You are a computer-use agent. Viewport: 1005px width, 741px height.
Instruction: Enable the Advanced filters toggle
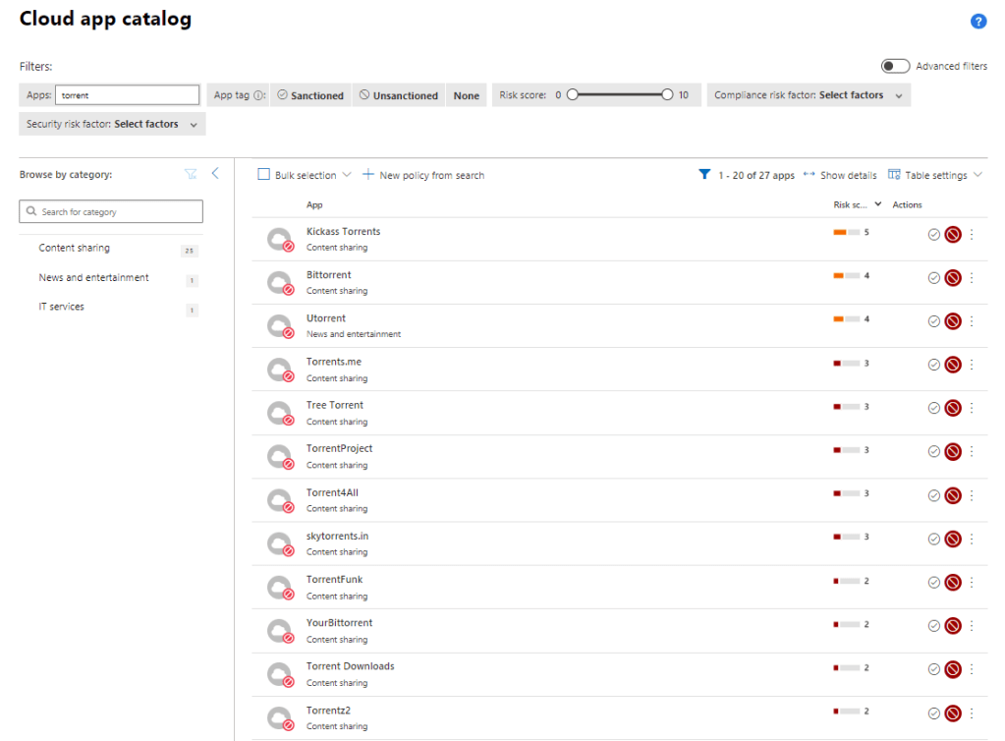[x=895, y=66]
